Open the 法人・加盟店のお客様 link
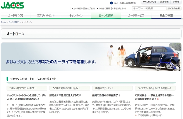The height and width of the screenshot is (119, 183). coord(124,3)
